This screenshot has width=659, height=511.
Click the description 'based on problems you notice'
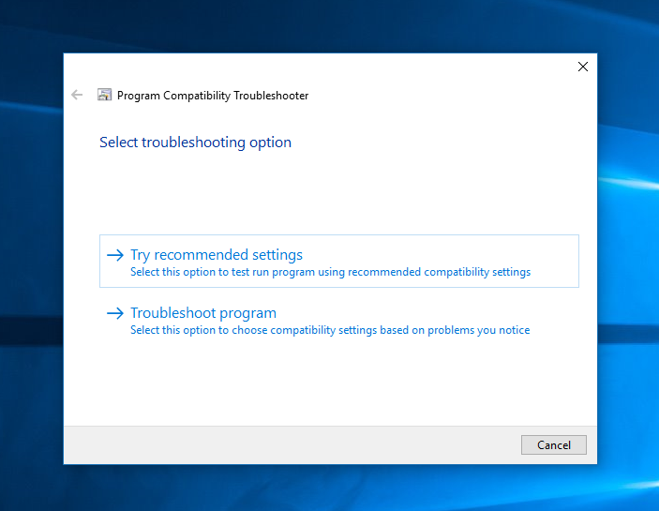click(455, 330)
